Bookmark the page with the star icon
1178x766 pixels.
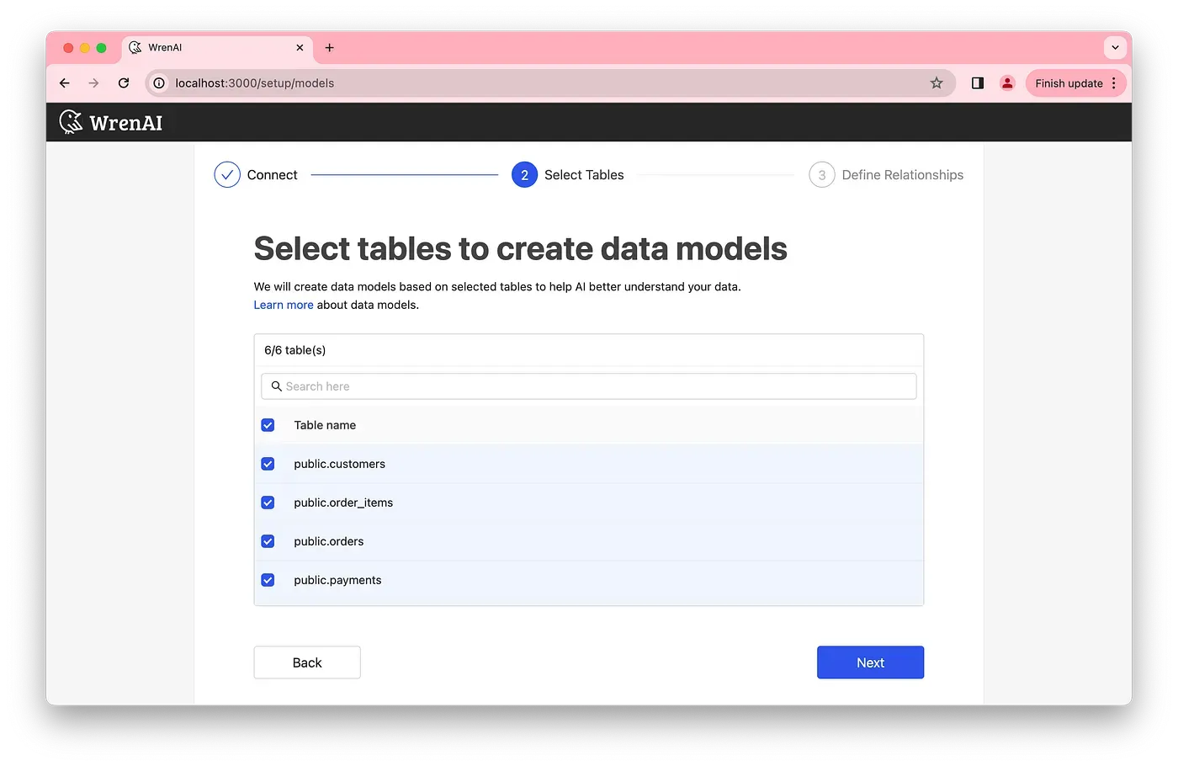tap(937, 82)
